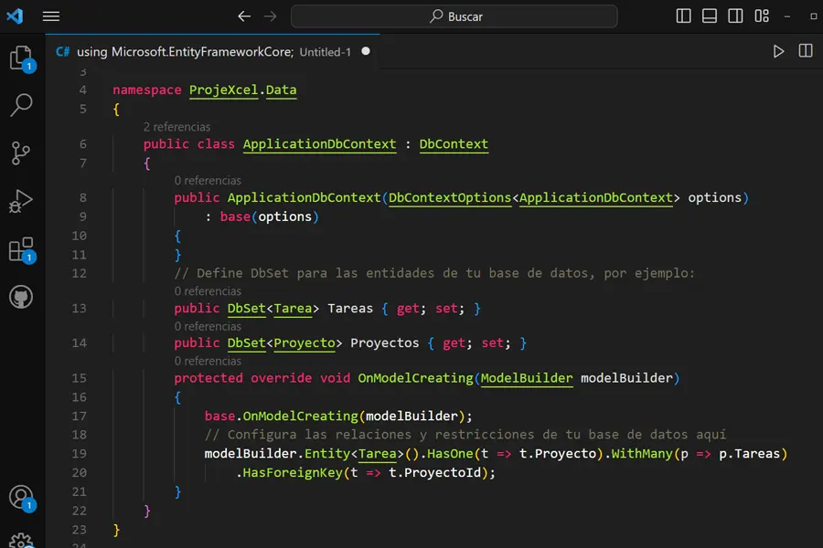Click '0 referencias' above Tareas DbSet
The height and width of the screenshot is (548, 823).
click(x=208, y=291)
